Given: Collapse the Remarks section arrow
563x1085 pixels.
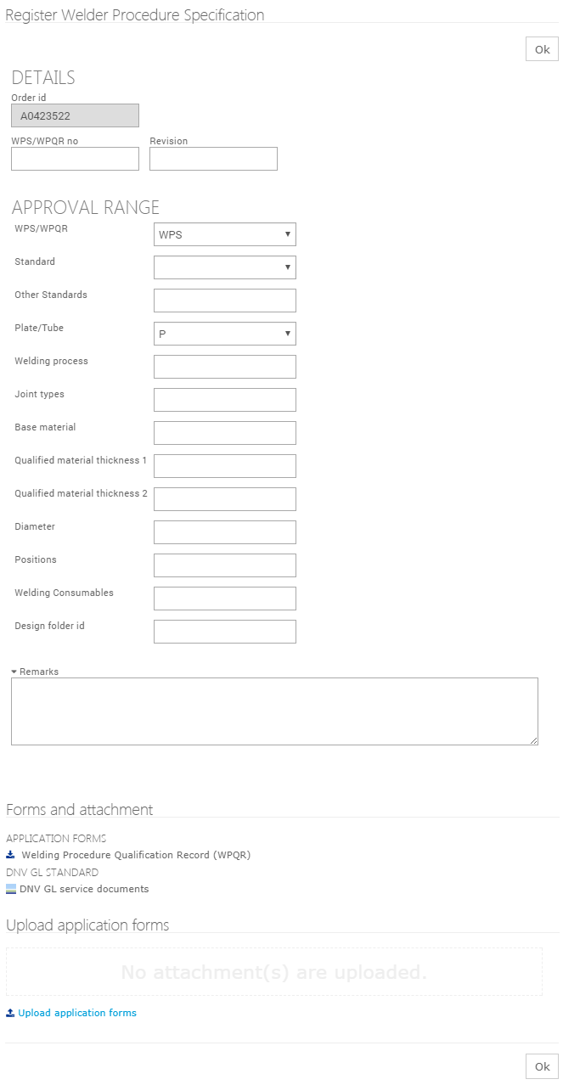Looking at the screenshot, I should [14, 672].
